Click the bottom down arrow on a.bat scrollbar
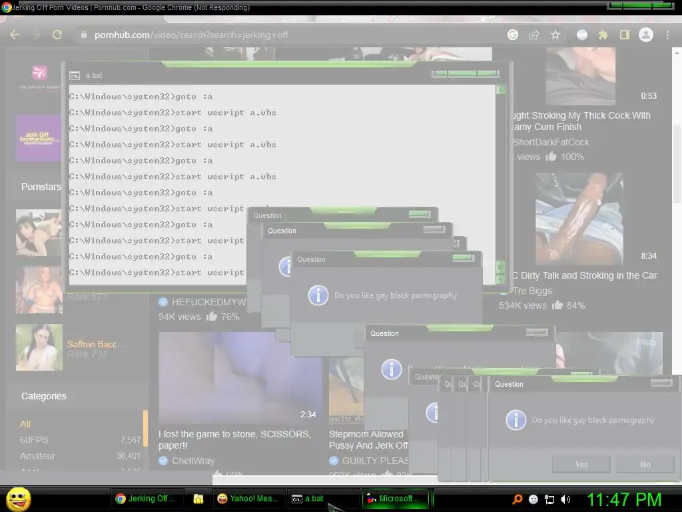Screen dimensions: 682x512 pyautogui.click(x=501, y=279)
